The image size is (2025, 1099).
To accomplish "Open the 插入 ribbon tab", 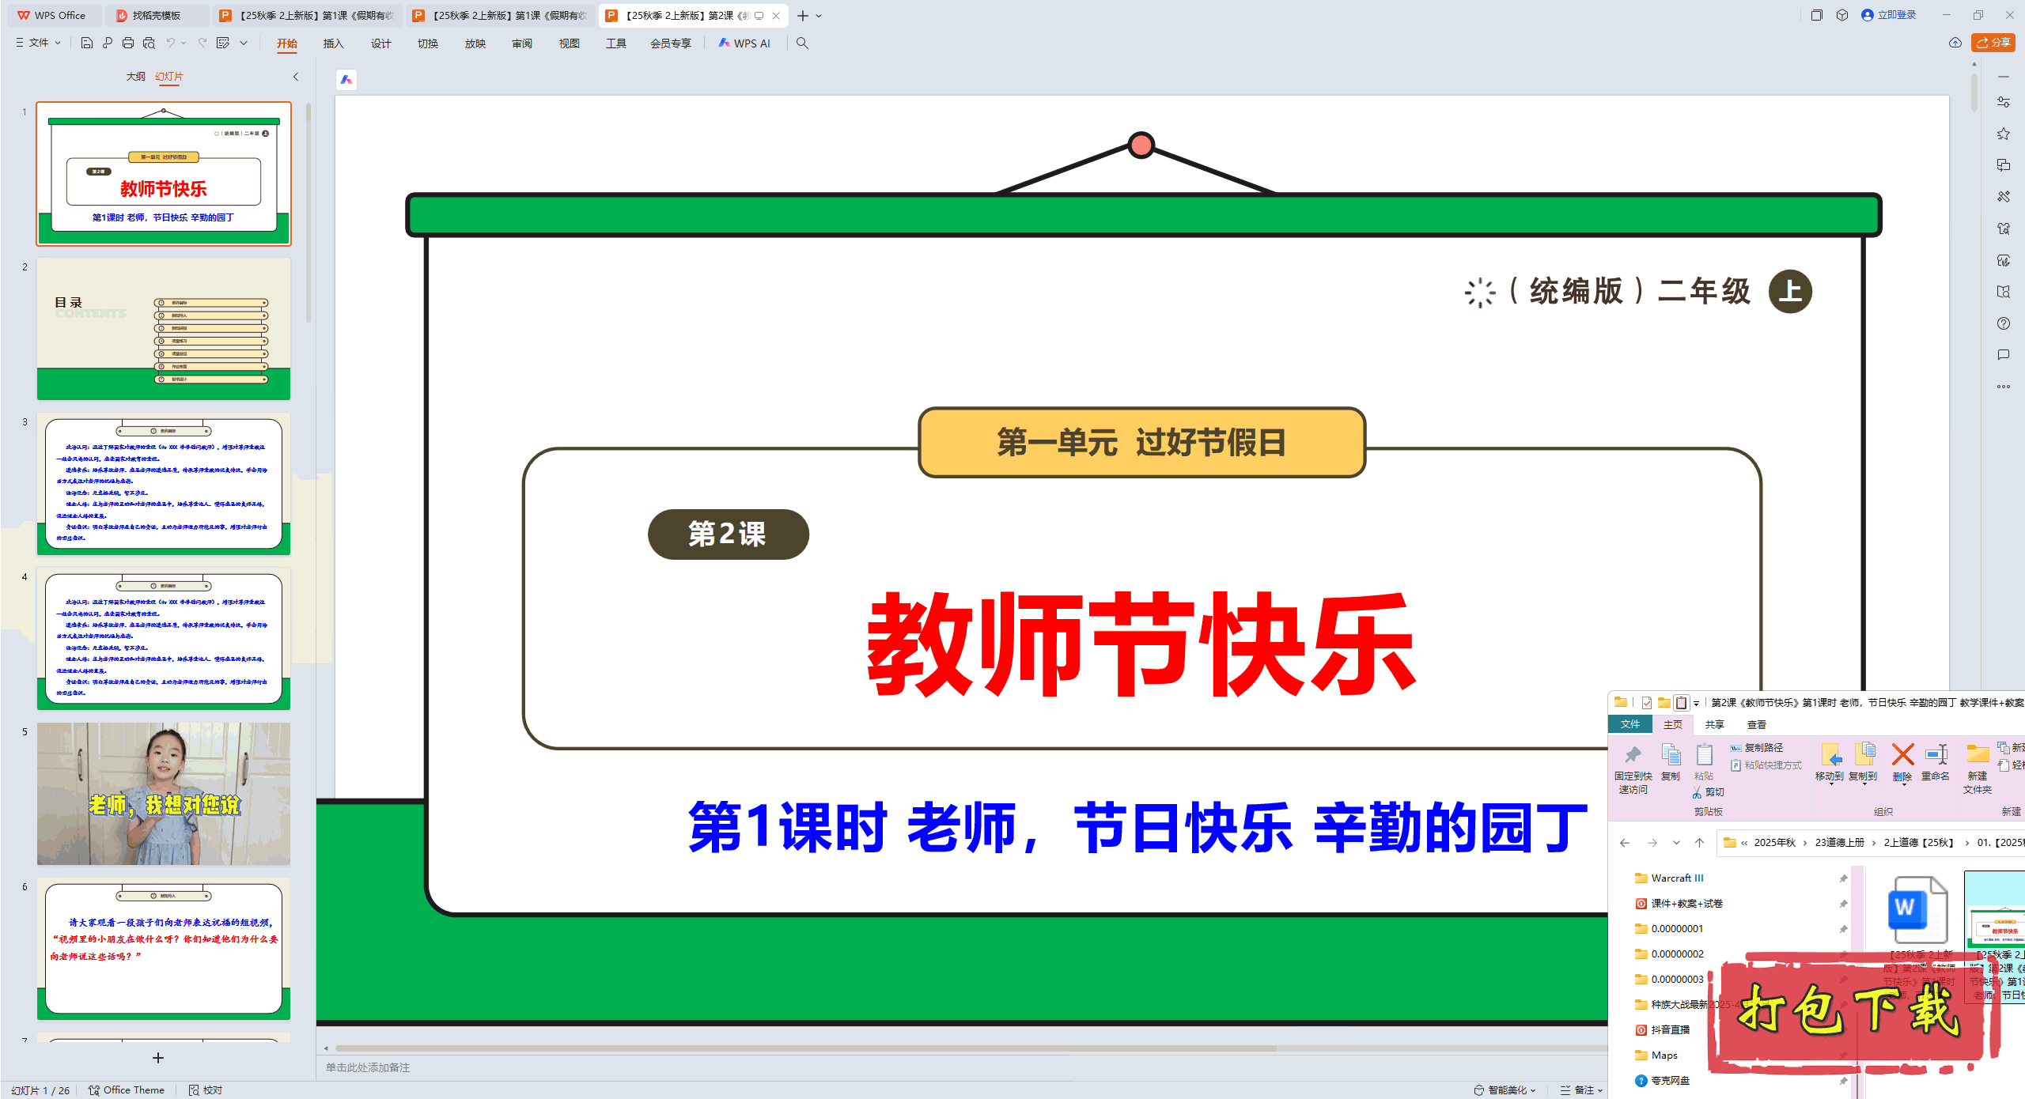I will pos(333,43).
